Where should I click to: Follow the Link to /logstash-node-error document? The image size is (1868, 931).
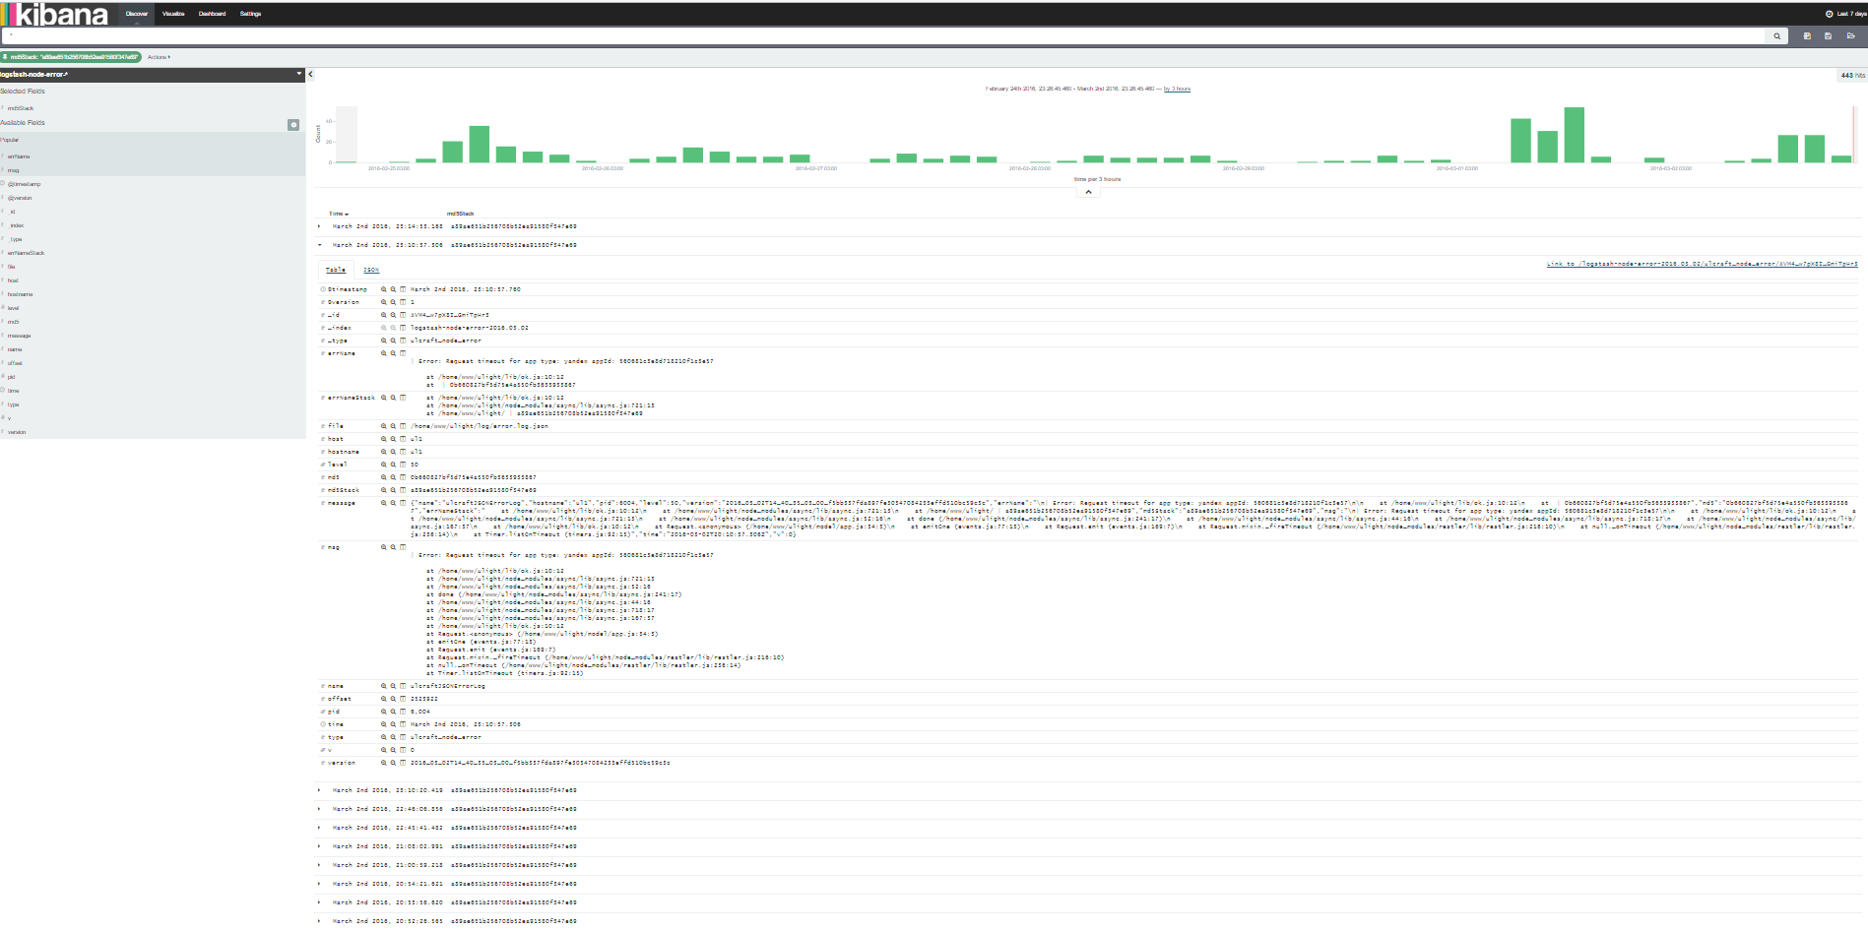coord(1700,264)
